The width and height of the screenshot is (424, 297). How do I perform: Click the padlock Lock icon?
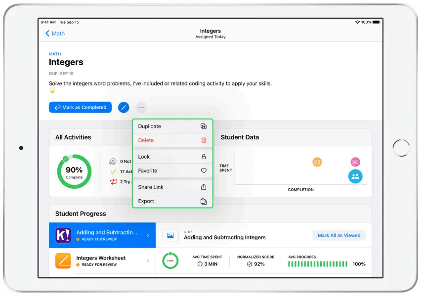click(x=204, y=157)
